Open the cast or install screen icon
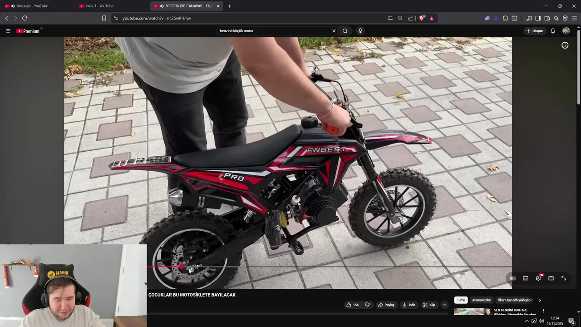581x327 pixels. pos(390,18)
